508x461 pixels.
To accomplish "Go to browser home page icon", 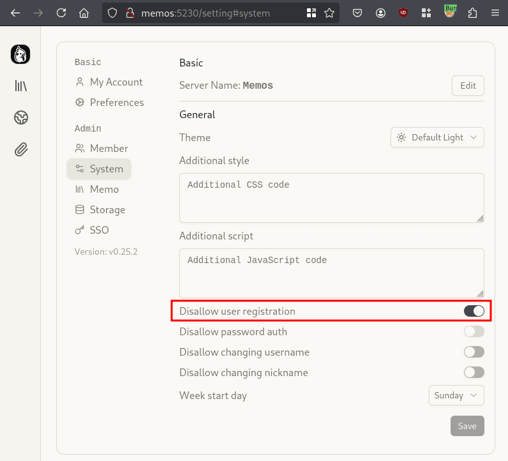I will tap(84, 13).
